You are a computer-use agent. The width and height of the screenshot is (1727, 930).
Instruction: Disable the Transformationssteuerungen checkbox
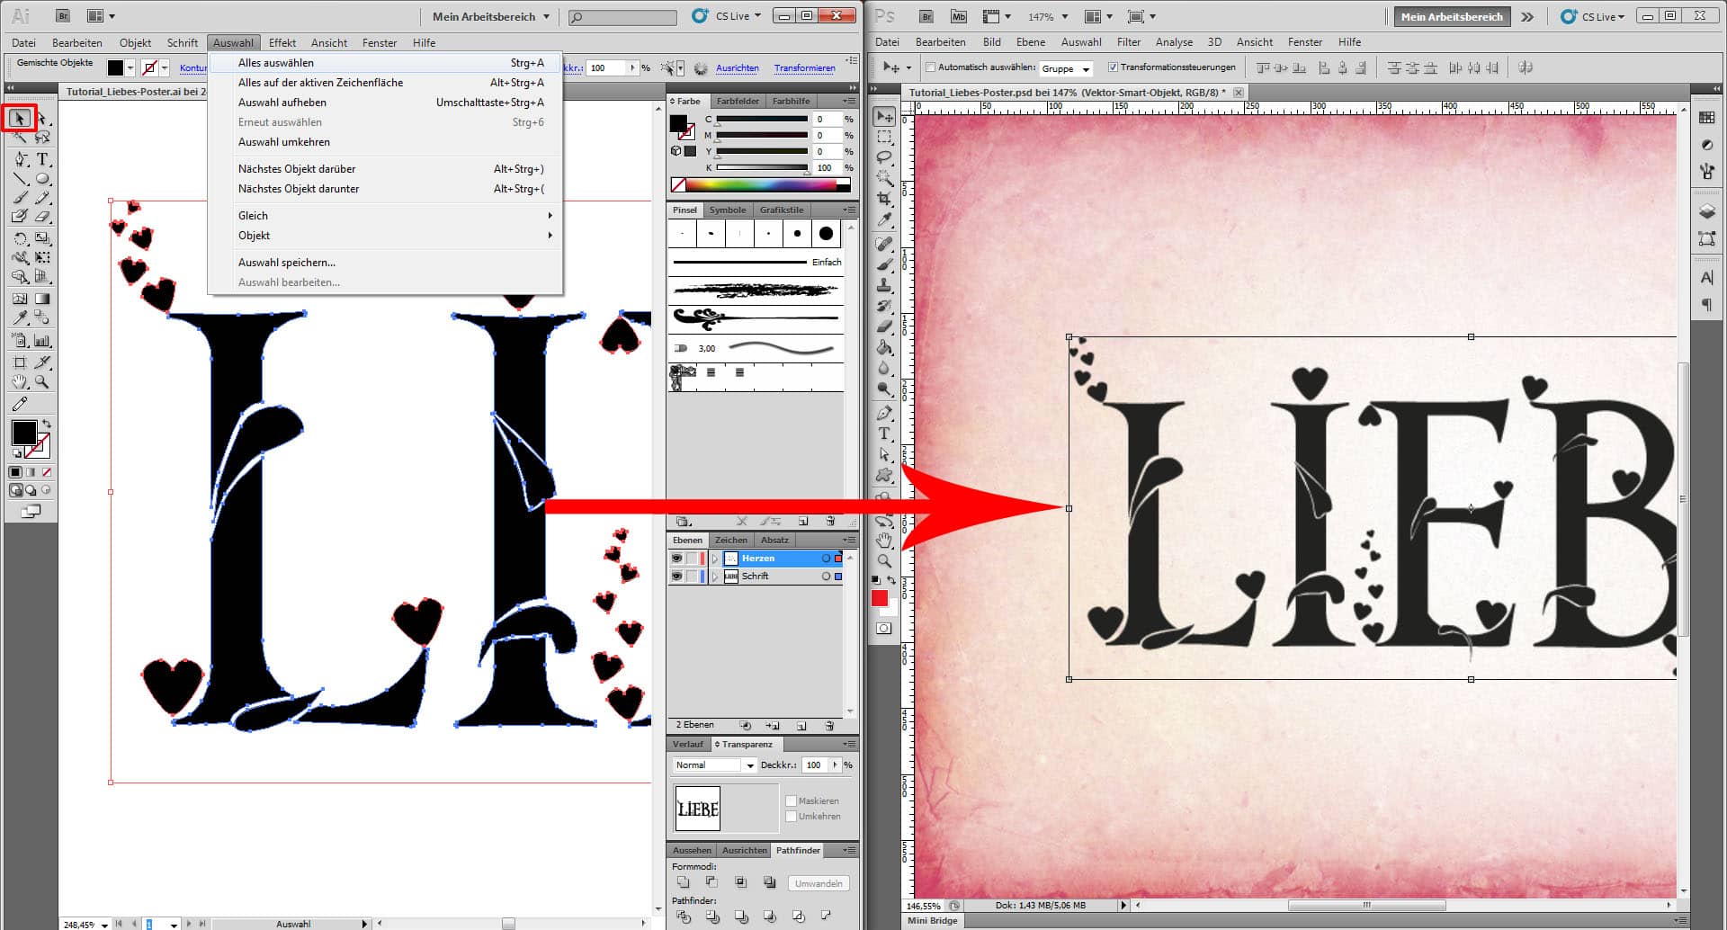pyautogui.click(x=1114, y=67)
